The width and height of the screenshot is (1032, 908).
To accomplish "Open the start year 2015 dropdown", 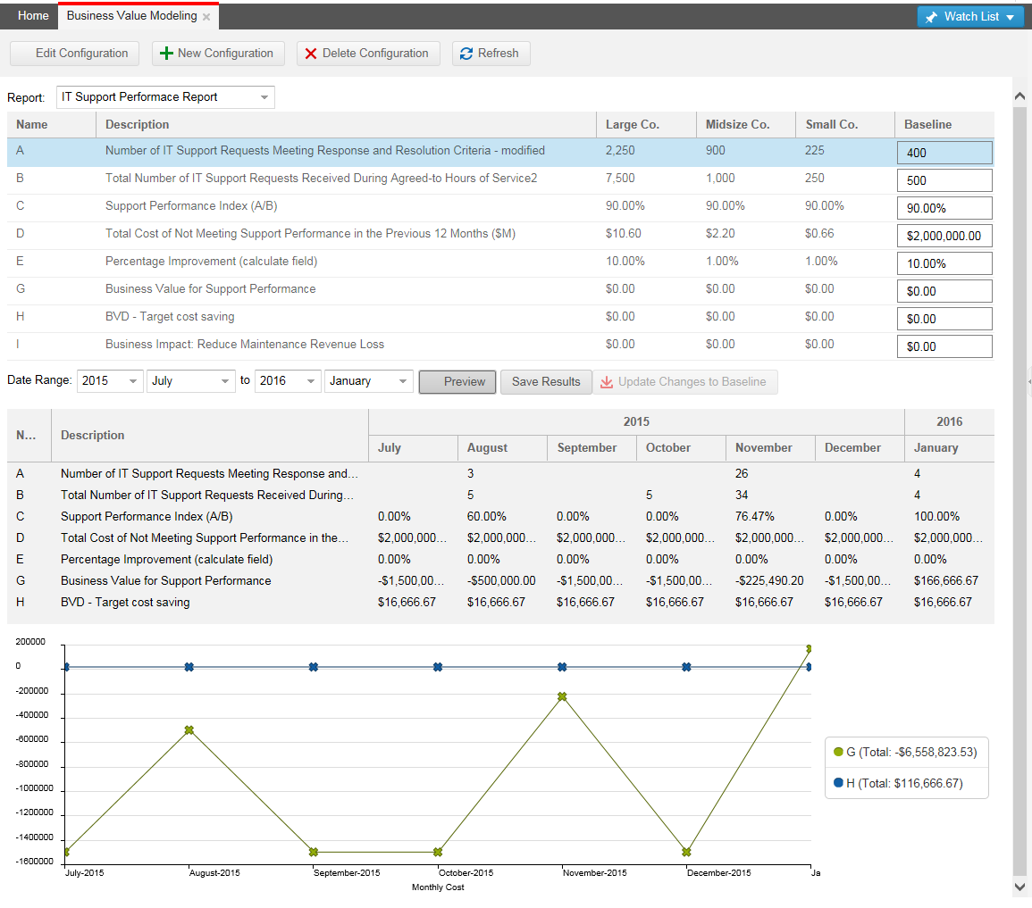I will (133, 381).
